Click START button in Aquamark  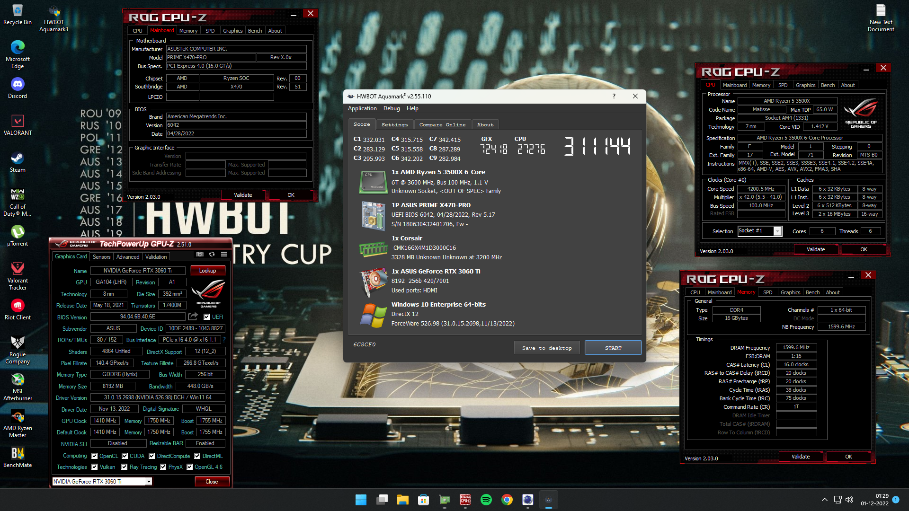pos(613,348)
